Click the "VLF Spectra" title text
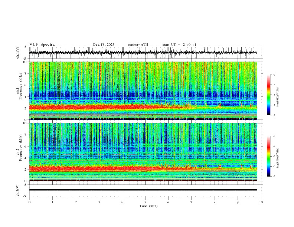The image size is (294, 227). pos(42,45)
